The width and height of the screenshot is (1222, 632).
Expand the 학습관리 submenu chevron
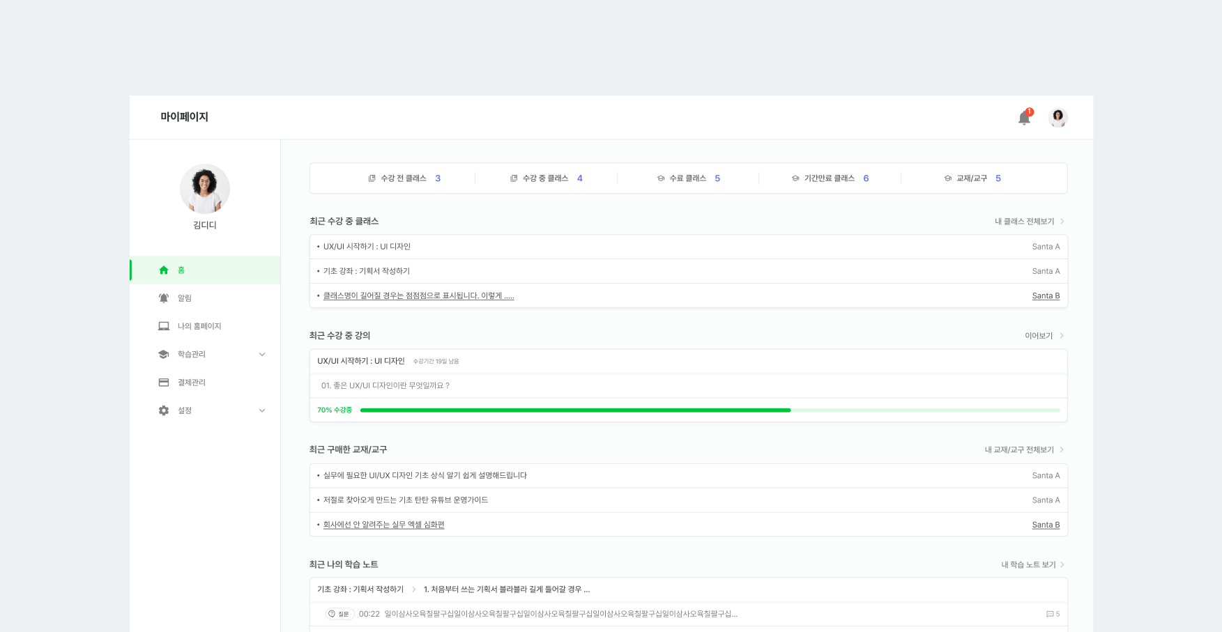pos(262,355)
